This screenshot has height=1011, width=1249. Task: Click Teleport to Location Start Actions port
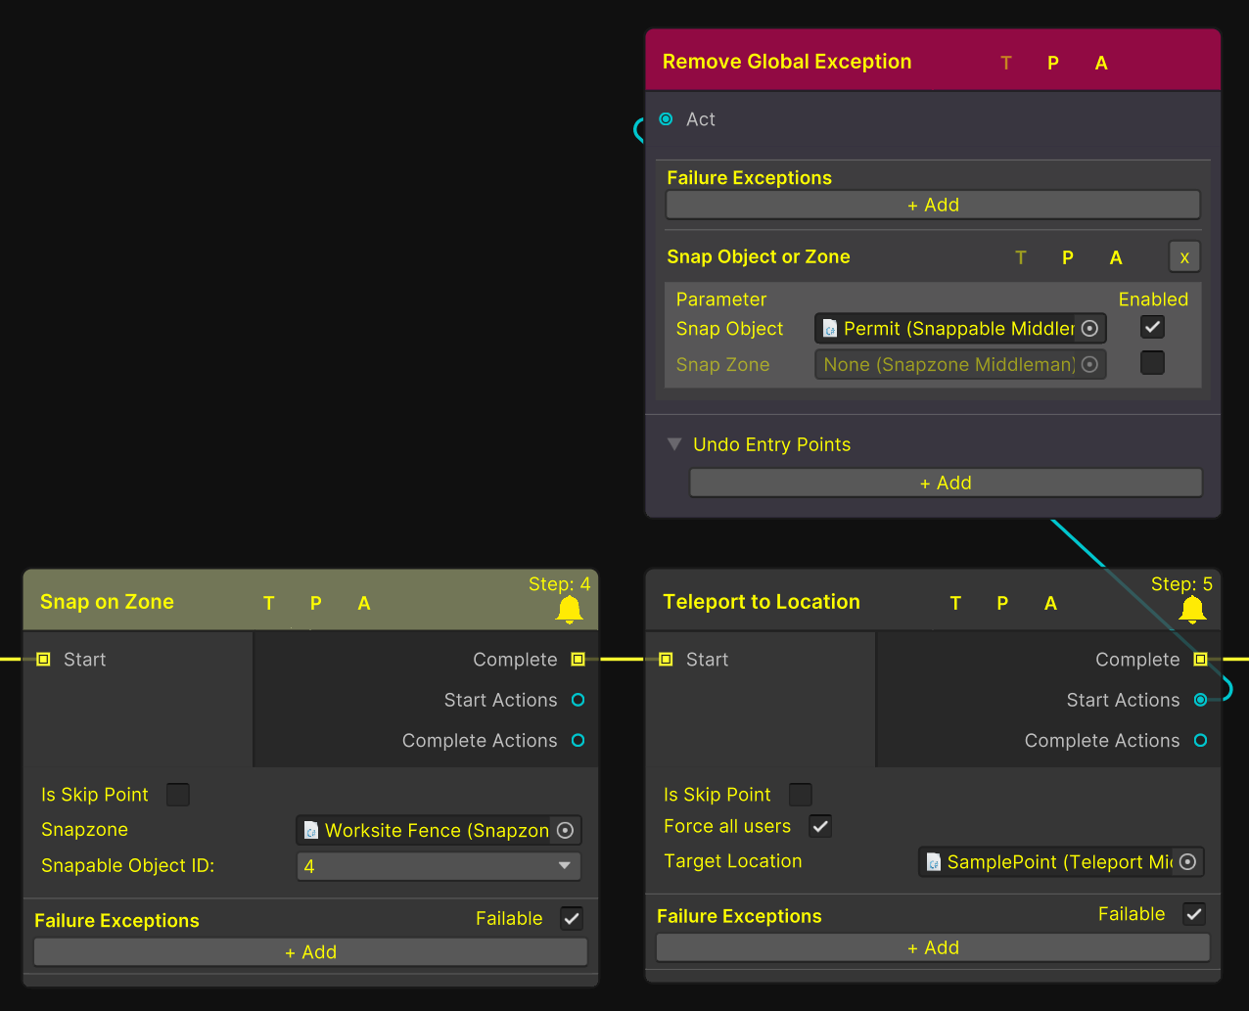click(x=1200, y=700)
